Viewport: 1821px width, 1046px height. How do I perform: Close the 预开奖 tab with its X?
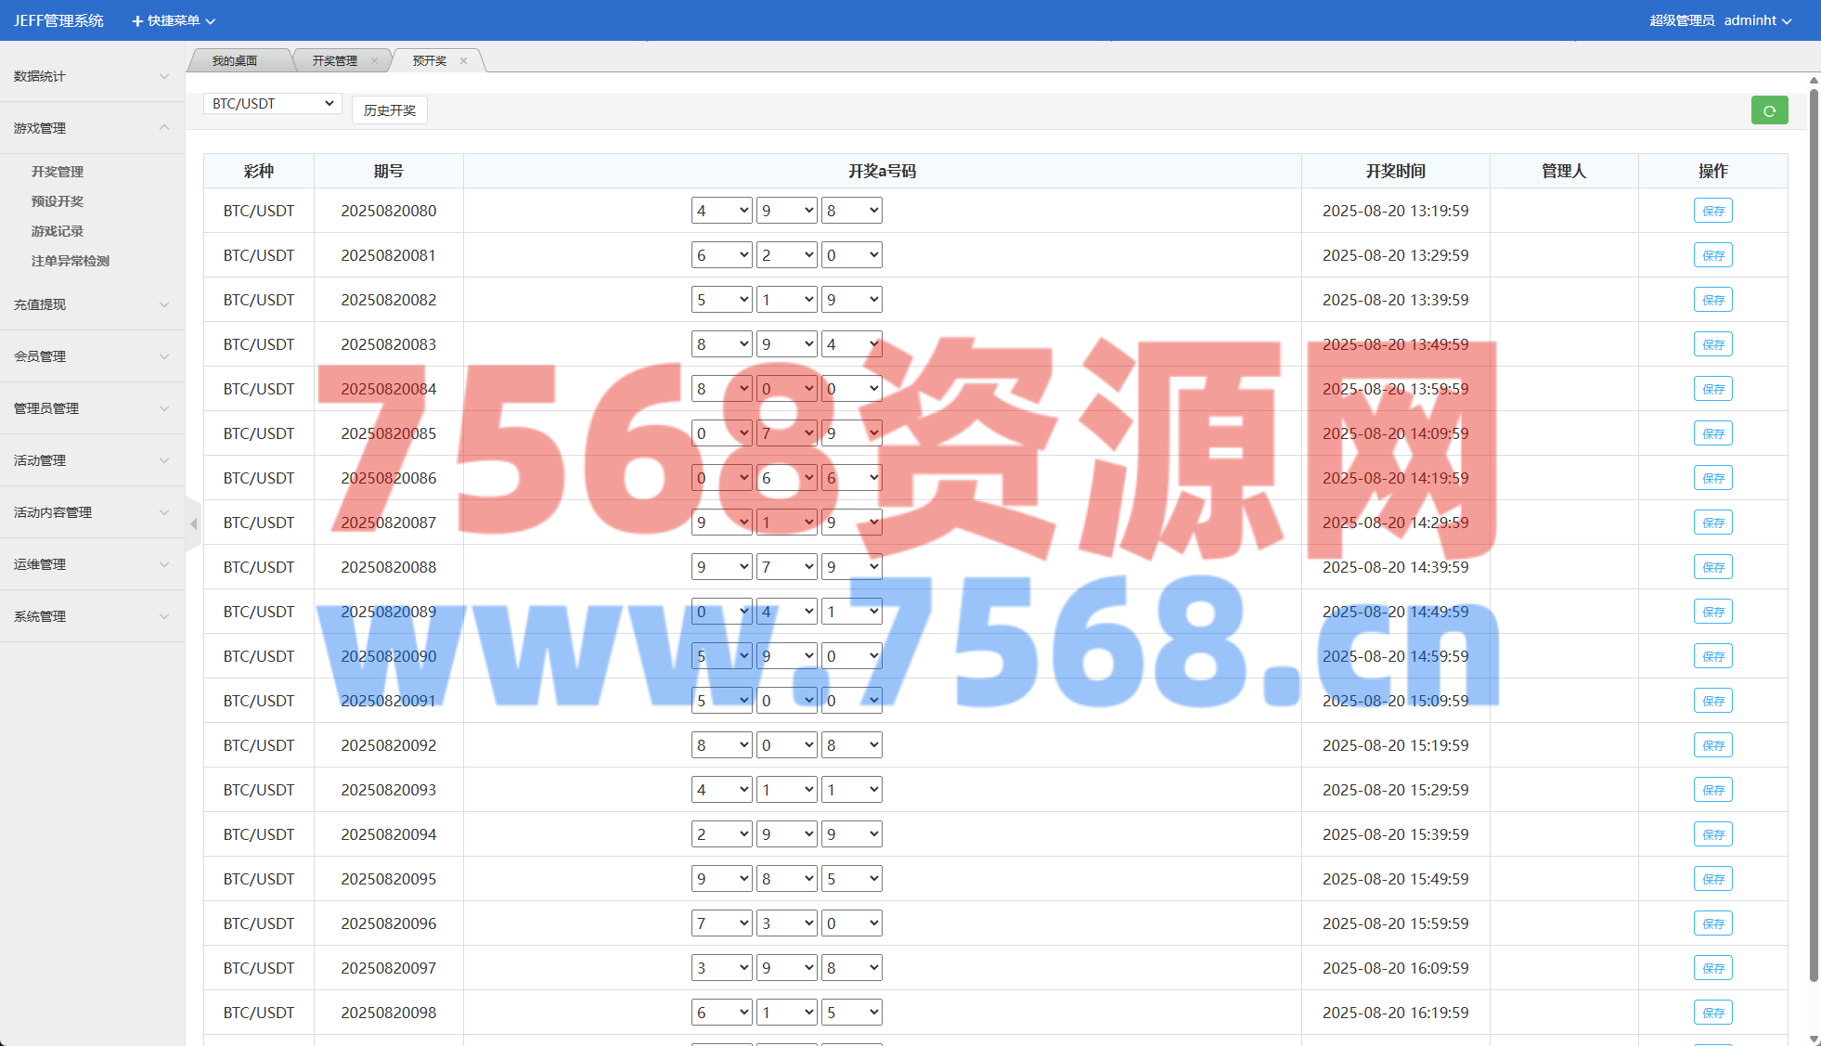click(x=463, y=61)
